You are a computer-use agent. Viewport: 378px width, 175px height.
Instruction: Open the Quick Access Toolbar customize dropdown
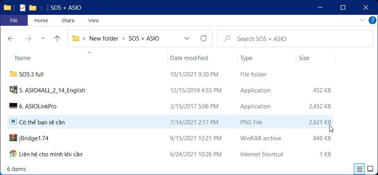(x=41, y=8)
